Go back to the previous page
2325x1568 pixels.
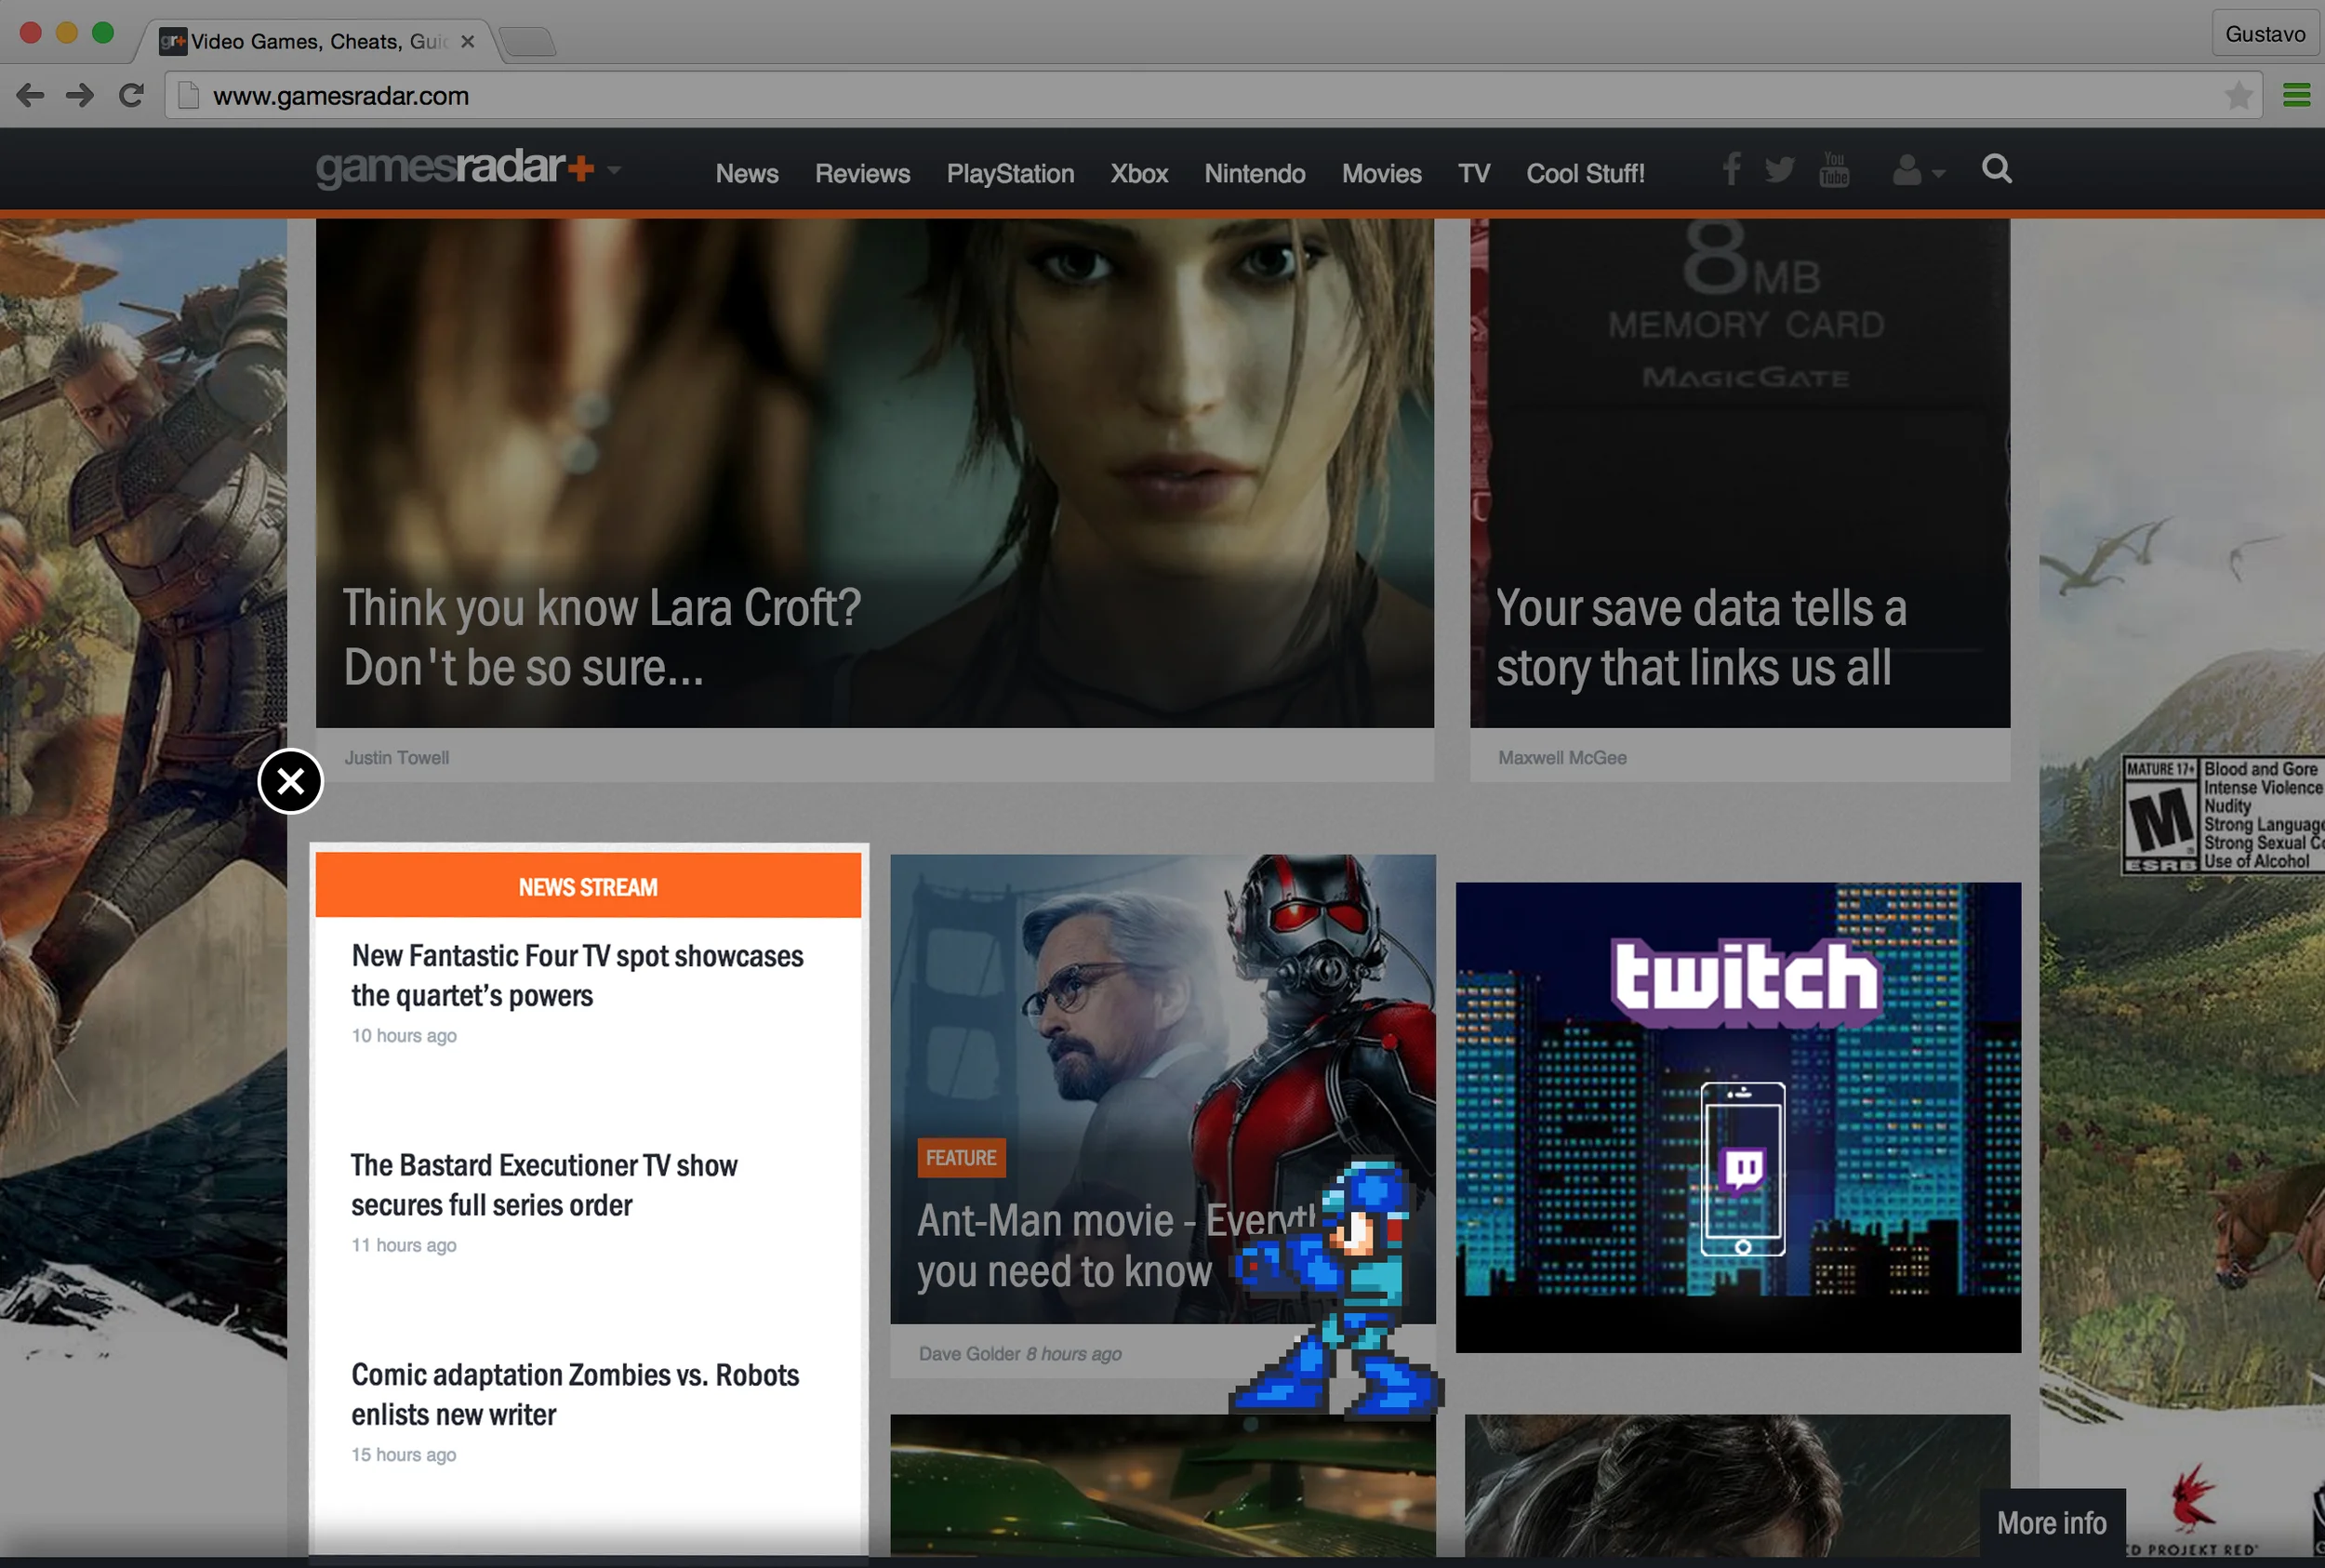pyautogui.click(x=30, y=96)
